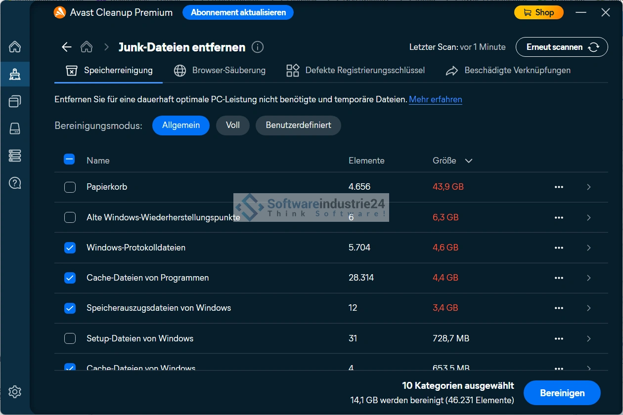Image resolution: width=623 pixels, height=415 pixels.
Task: Open more options for Cache-Dateien von Programmen
Action: tap(559, 278)
